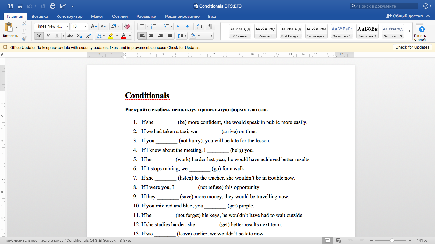Image resolution: width=435 pixels, height=244 pixels.
Task: Show paragraph marks with pilcrow icon
Action: click(x=210, y=26)
